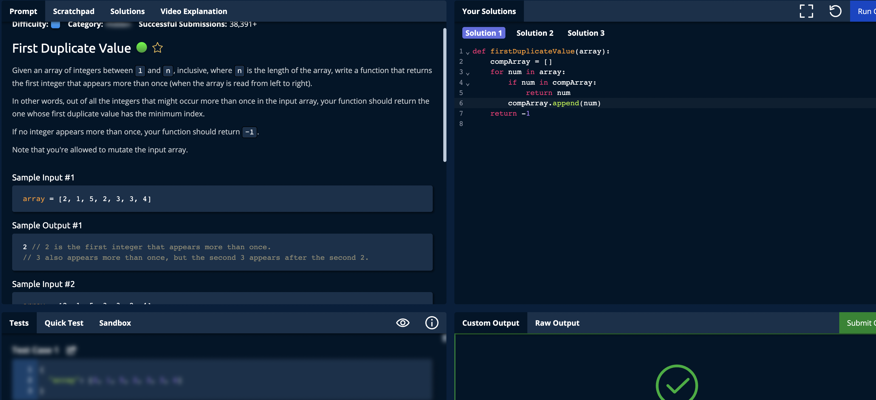Viewport: 876px width, 400px height.
Task: Toggle test visibility with the eye icon
Action: pyautogui.click(x=403, y=323)
